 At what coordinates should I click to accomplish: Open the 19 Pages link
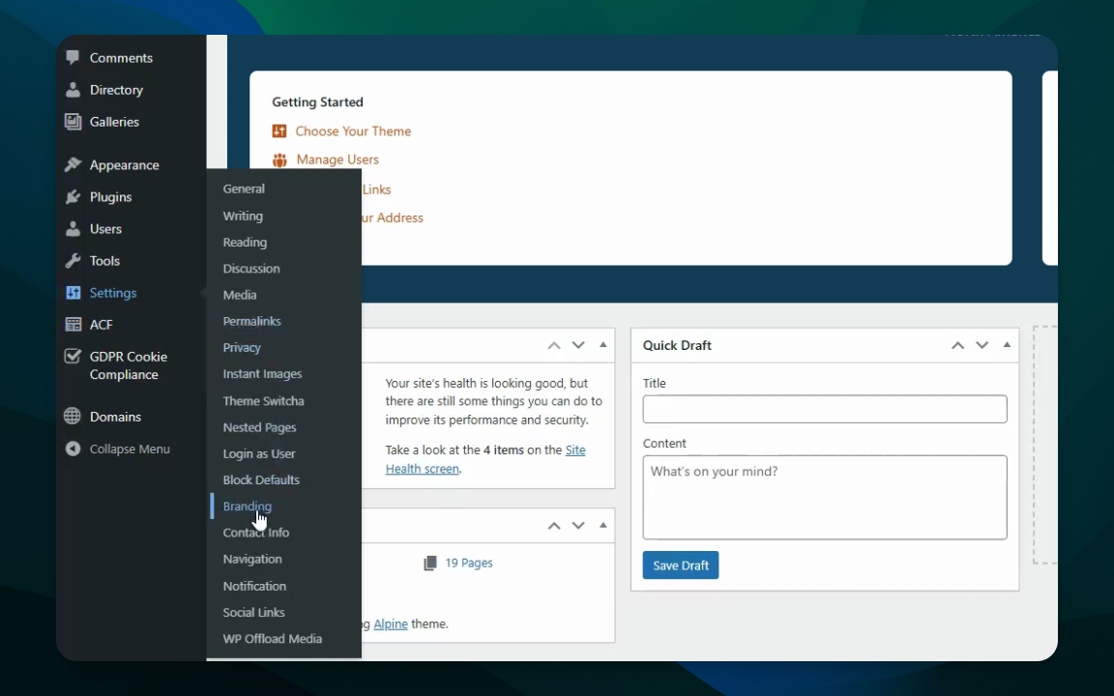tap(469, 564)
